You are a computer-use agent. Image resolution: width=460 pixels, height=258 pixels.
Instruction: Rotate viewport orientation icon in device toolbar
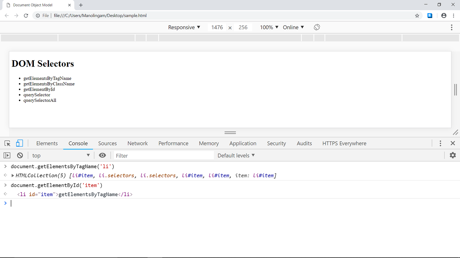pos(316,27)
